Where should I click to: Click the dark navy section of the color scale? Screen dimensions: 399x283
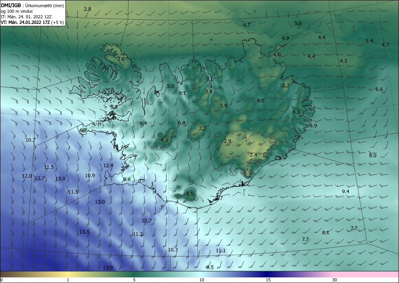pyautogui.click(x=267, y=274)
